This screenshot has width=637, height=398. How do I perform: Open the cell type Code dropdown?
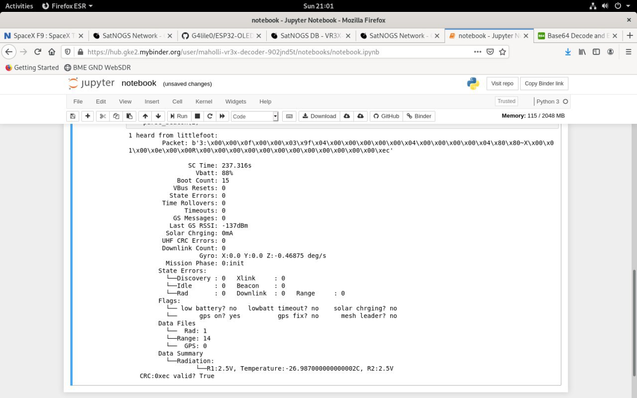coord(254,116)
